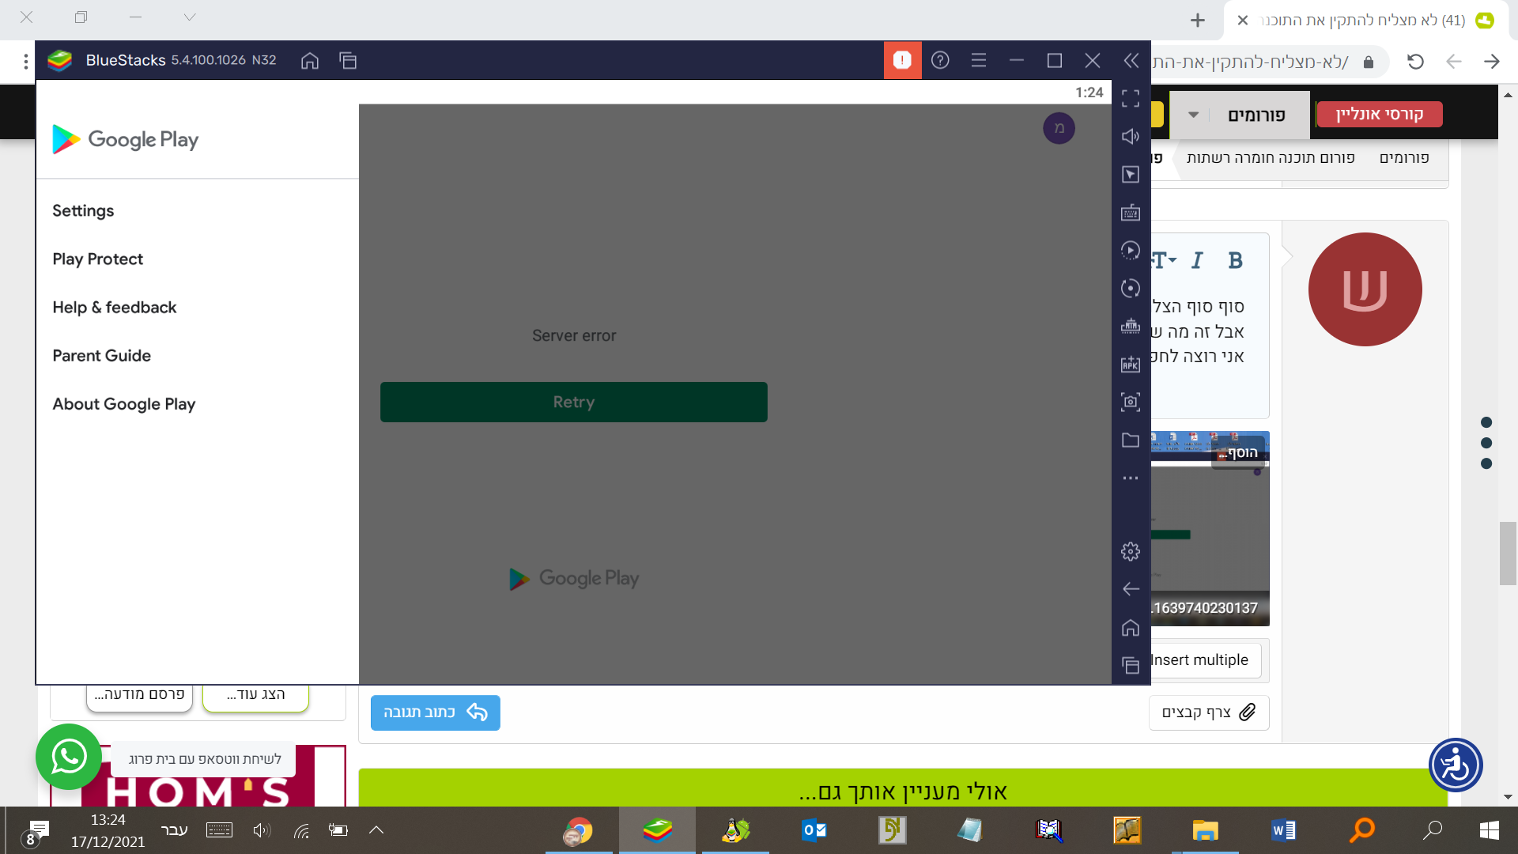
Task: Toggle italic formatting in the editor
Action: [x=1197, y=260]
